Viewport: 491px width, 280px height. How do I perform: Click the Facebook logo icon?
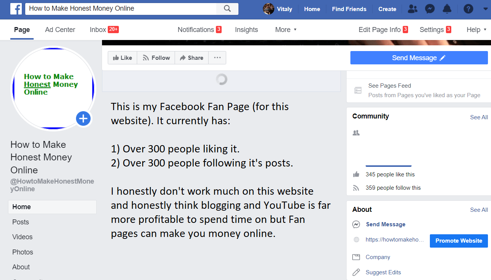(x=16, y=9)
